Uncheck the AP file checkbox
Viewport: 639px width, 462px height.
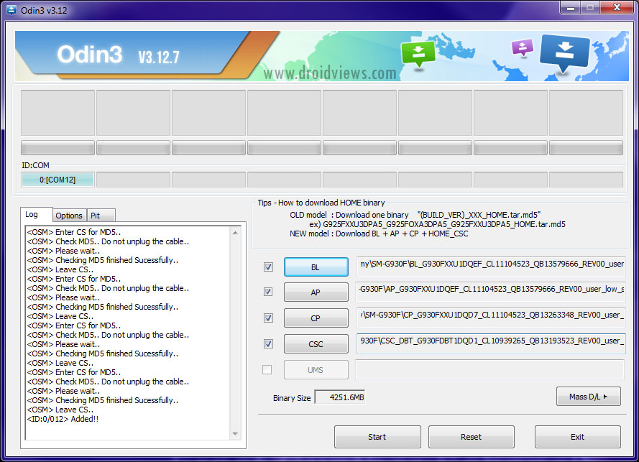268,292
